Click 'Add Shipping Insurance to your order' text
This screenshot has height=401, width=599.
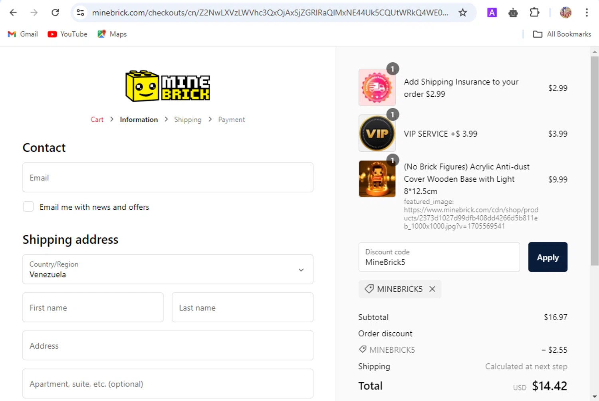pyautogui.click(x=461, y=88)
